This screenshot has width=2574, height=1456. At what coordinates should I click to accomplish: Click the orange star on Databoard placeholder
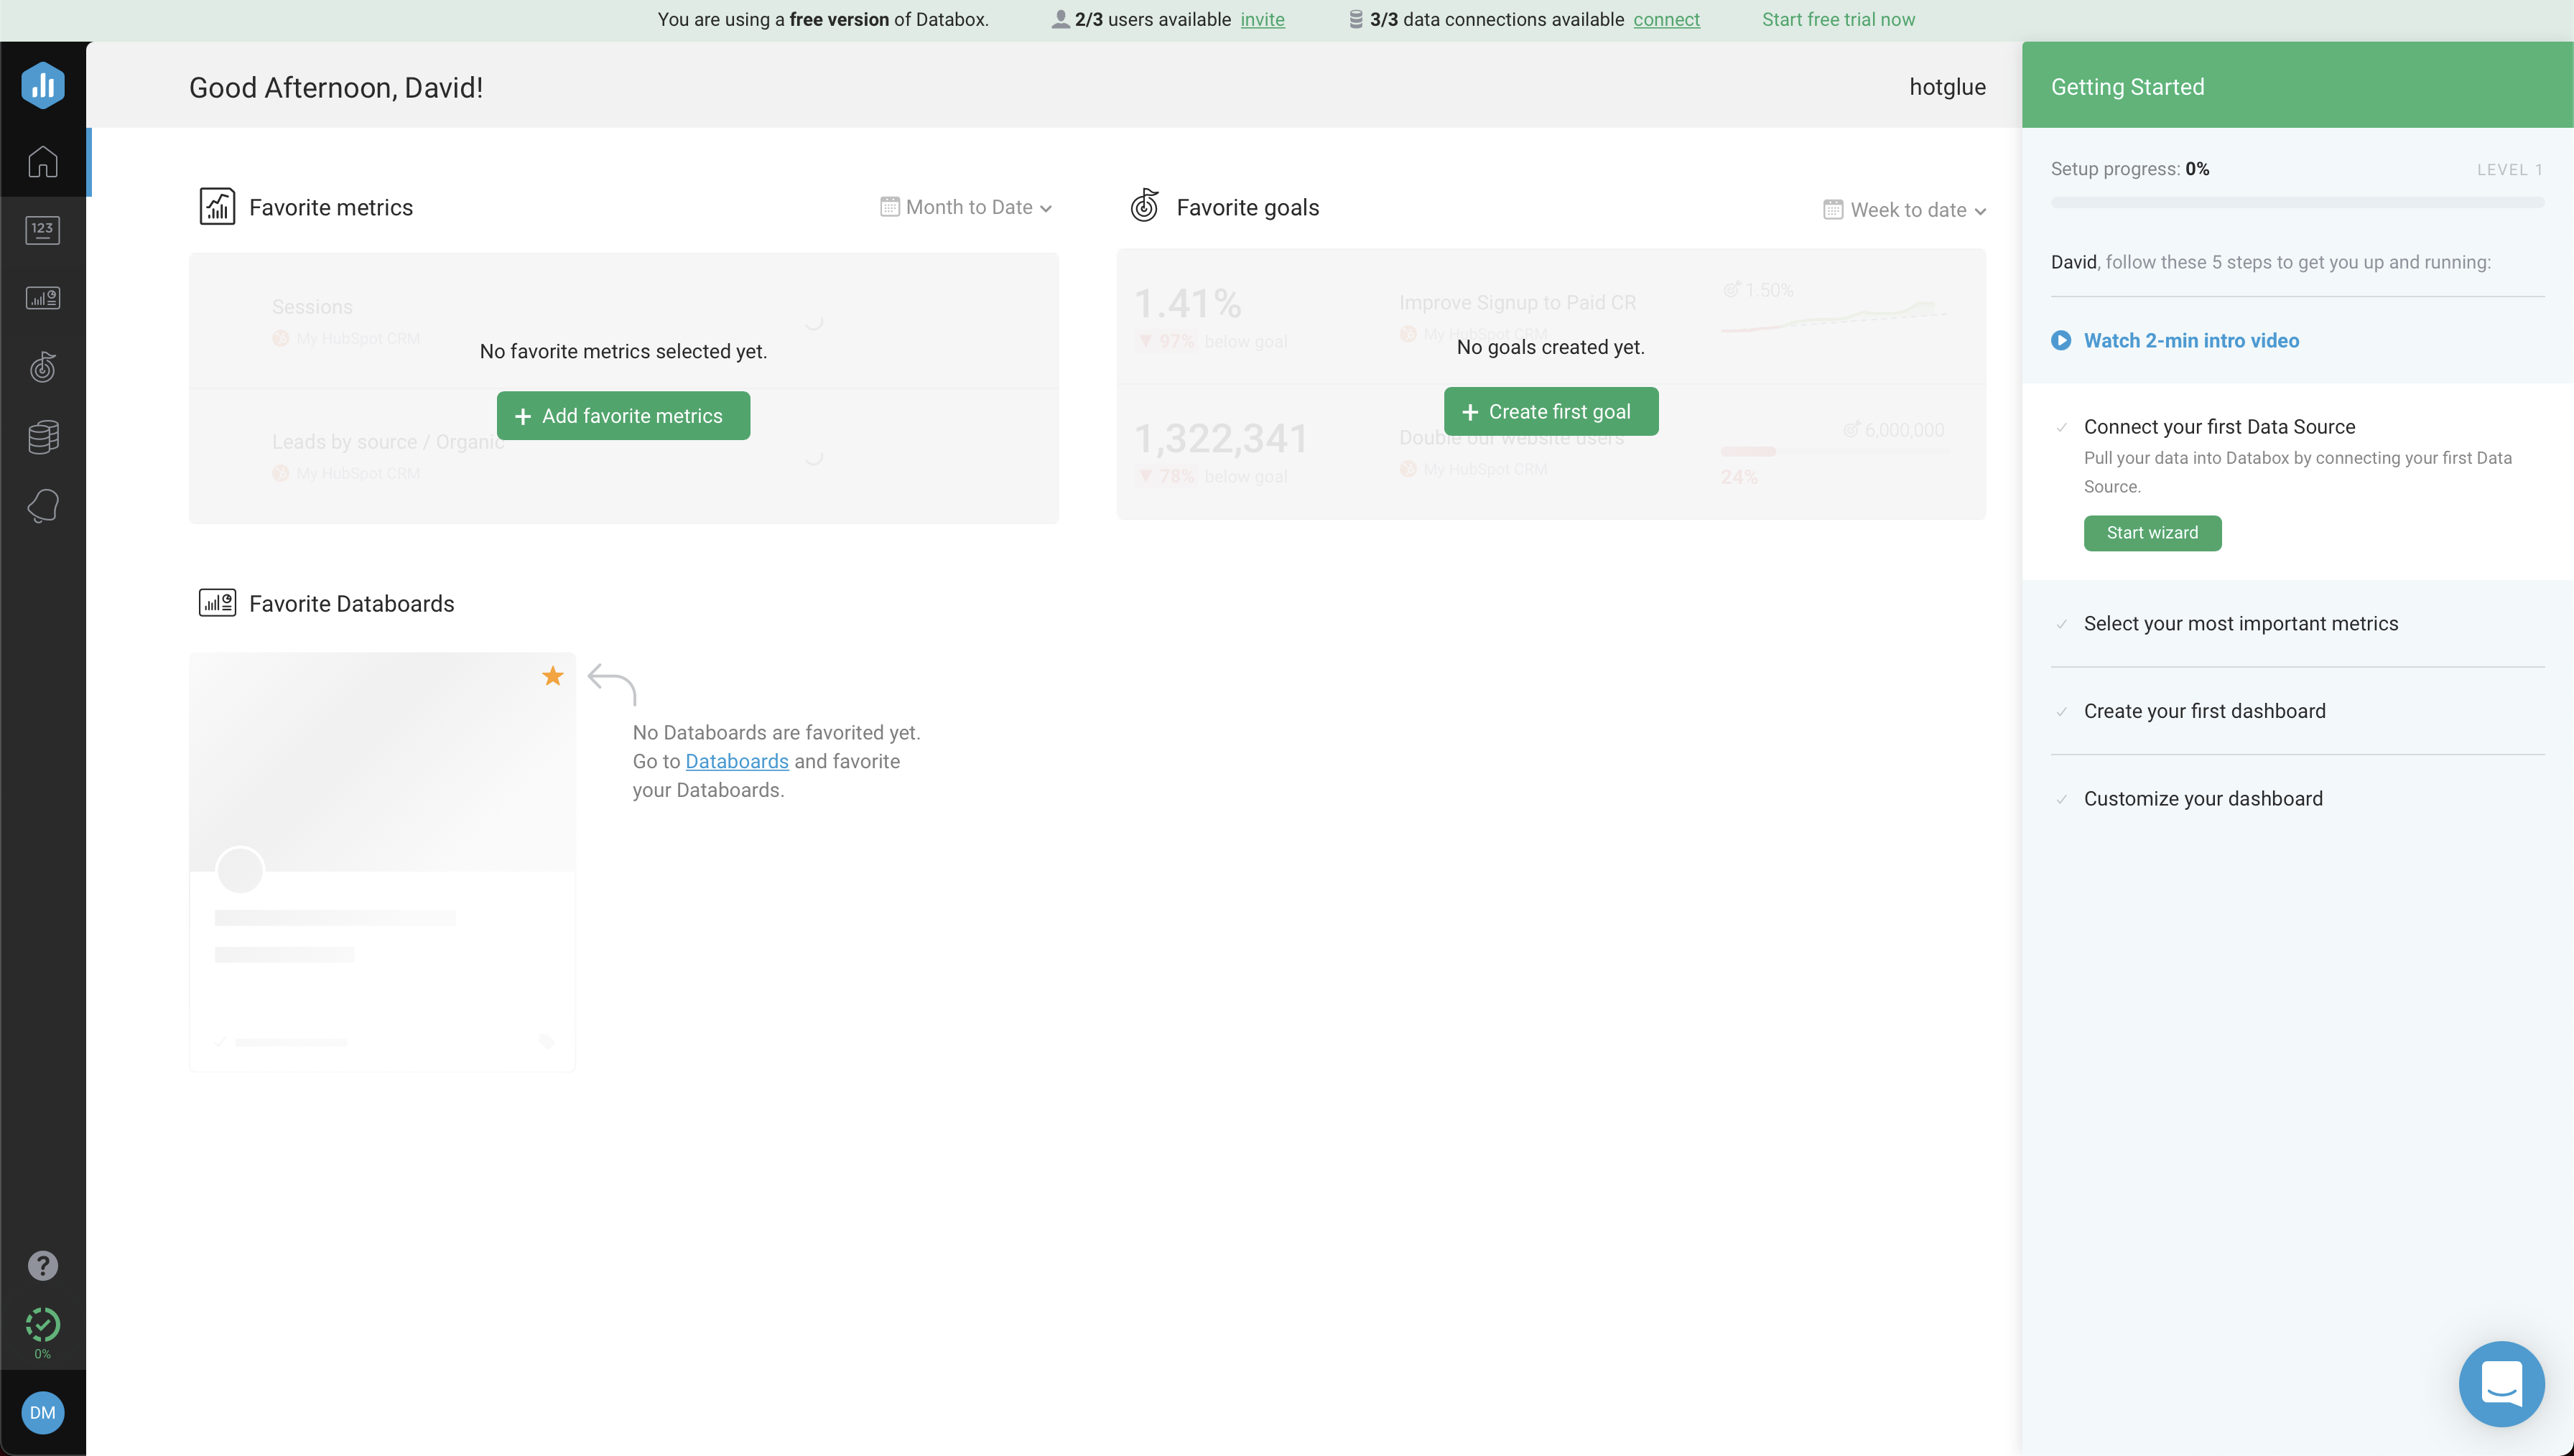553,676
